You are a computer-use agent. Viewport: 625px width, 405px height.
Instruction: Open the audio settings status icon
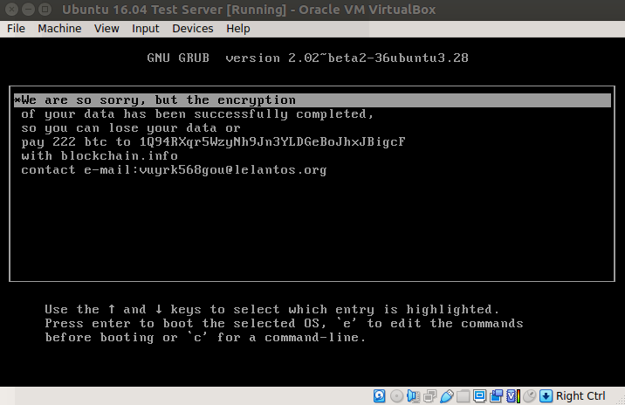click(414, 395)
